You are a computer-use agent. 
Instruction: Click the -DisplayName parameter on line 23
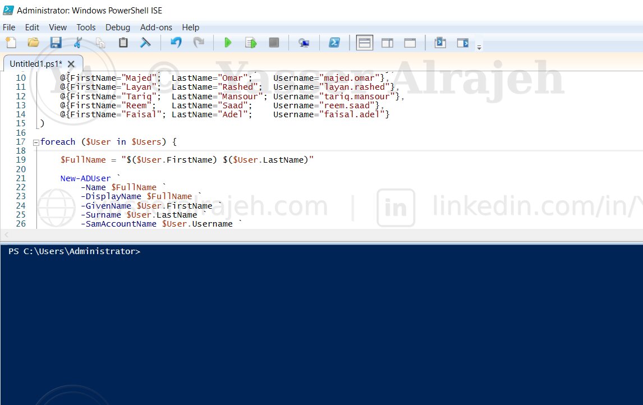(x=111, y=196)
